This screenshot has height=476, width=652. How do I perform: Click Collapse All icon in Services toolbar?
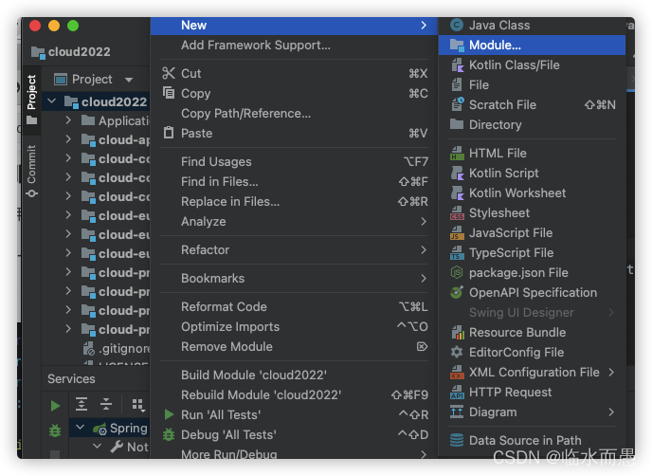pyautogui.click(x=106, y=404)
